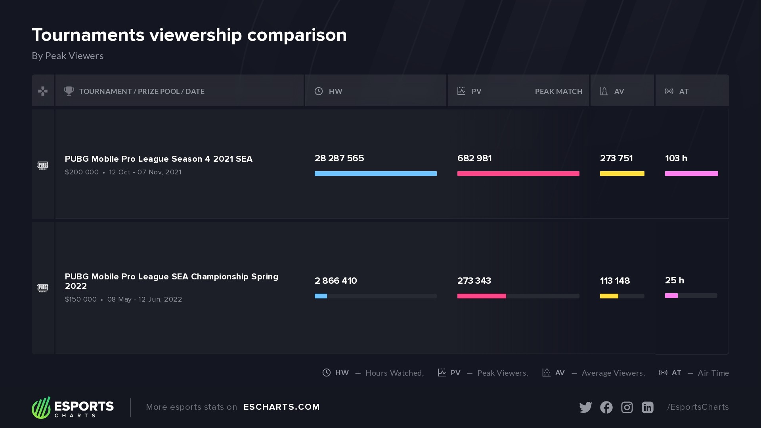Click the trophy icon in the tournament header
Screen dimensions: 761x428
click(x=69, y=91)
